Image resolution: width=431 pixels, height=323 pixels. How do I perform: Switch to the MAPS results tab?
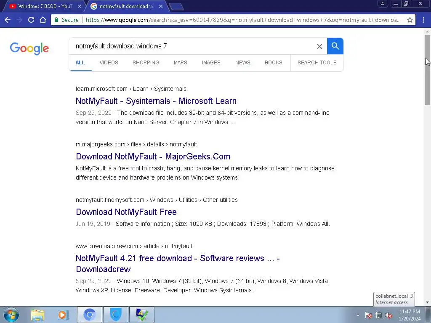coord(180,63)
